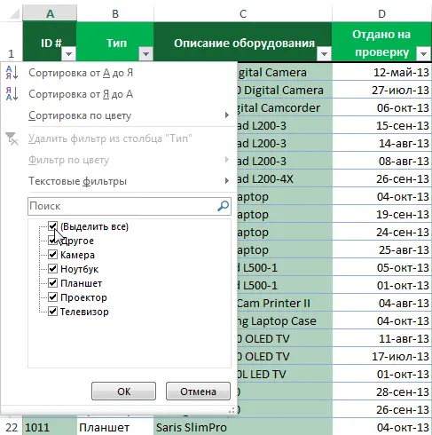
Task: Uncheck the Телевизор checkbox
Action: [52, 312]
